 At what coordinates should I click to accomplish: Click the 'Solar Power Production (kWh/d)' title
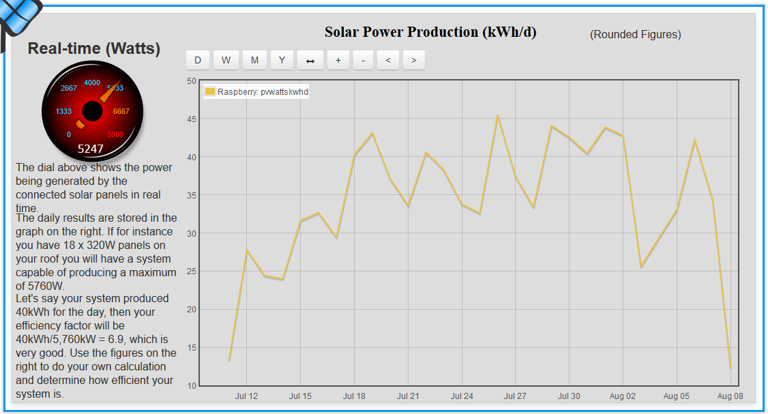click(430, 32)
